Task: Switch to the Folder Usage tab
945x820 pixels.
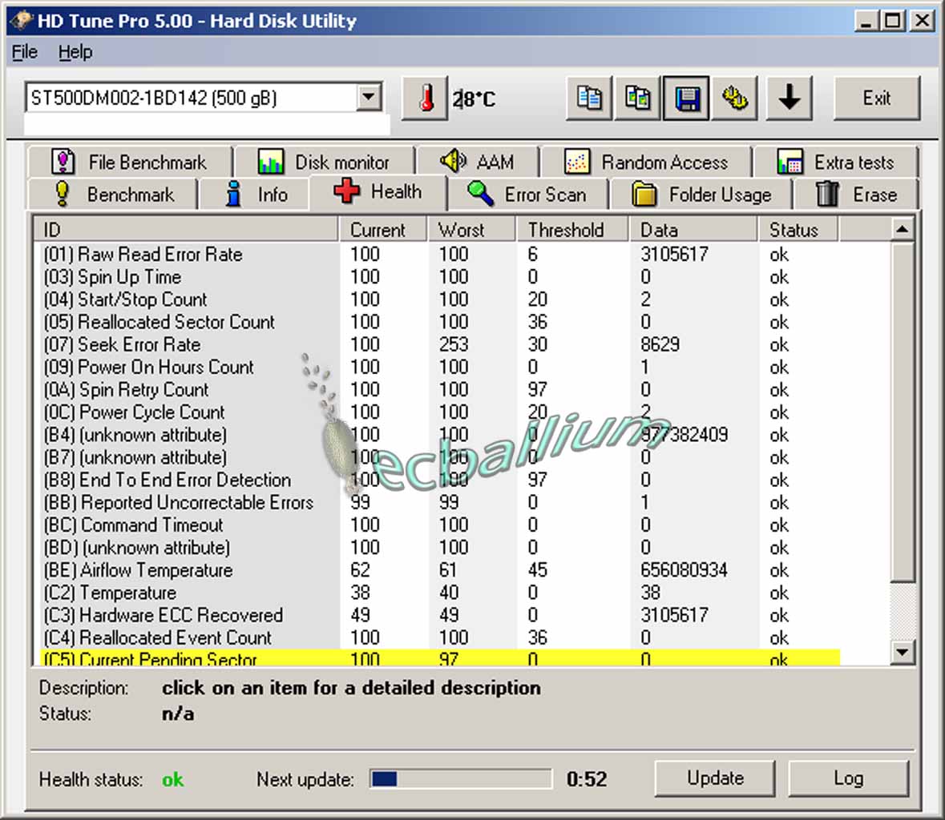Action: pyautogui.click(x=702, y=195)
